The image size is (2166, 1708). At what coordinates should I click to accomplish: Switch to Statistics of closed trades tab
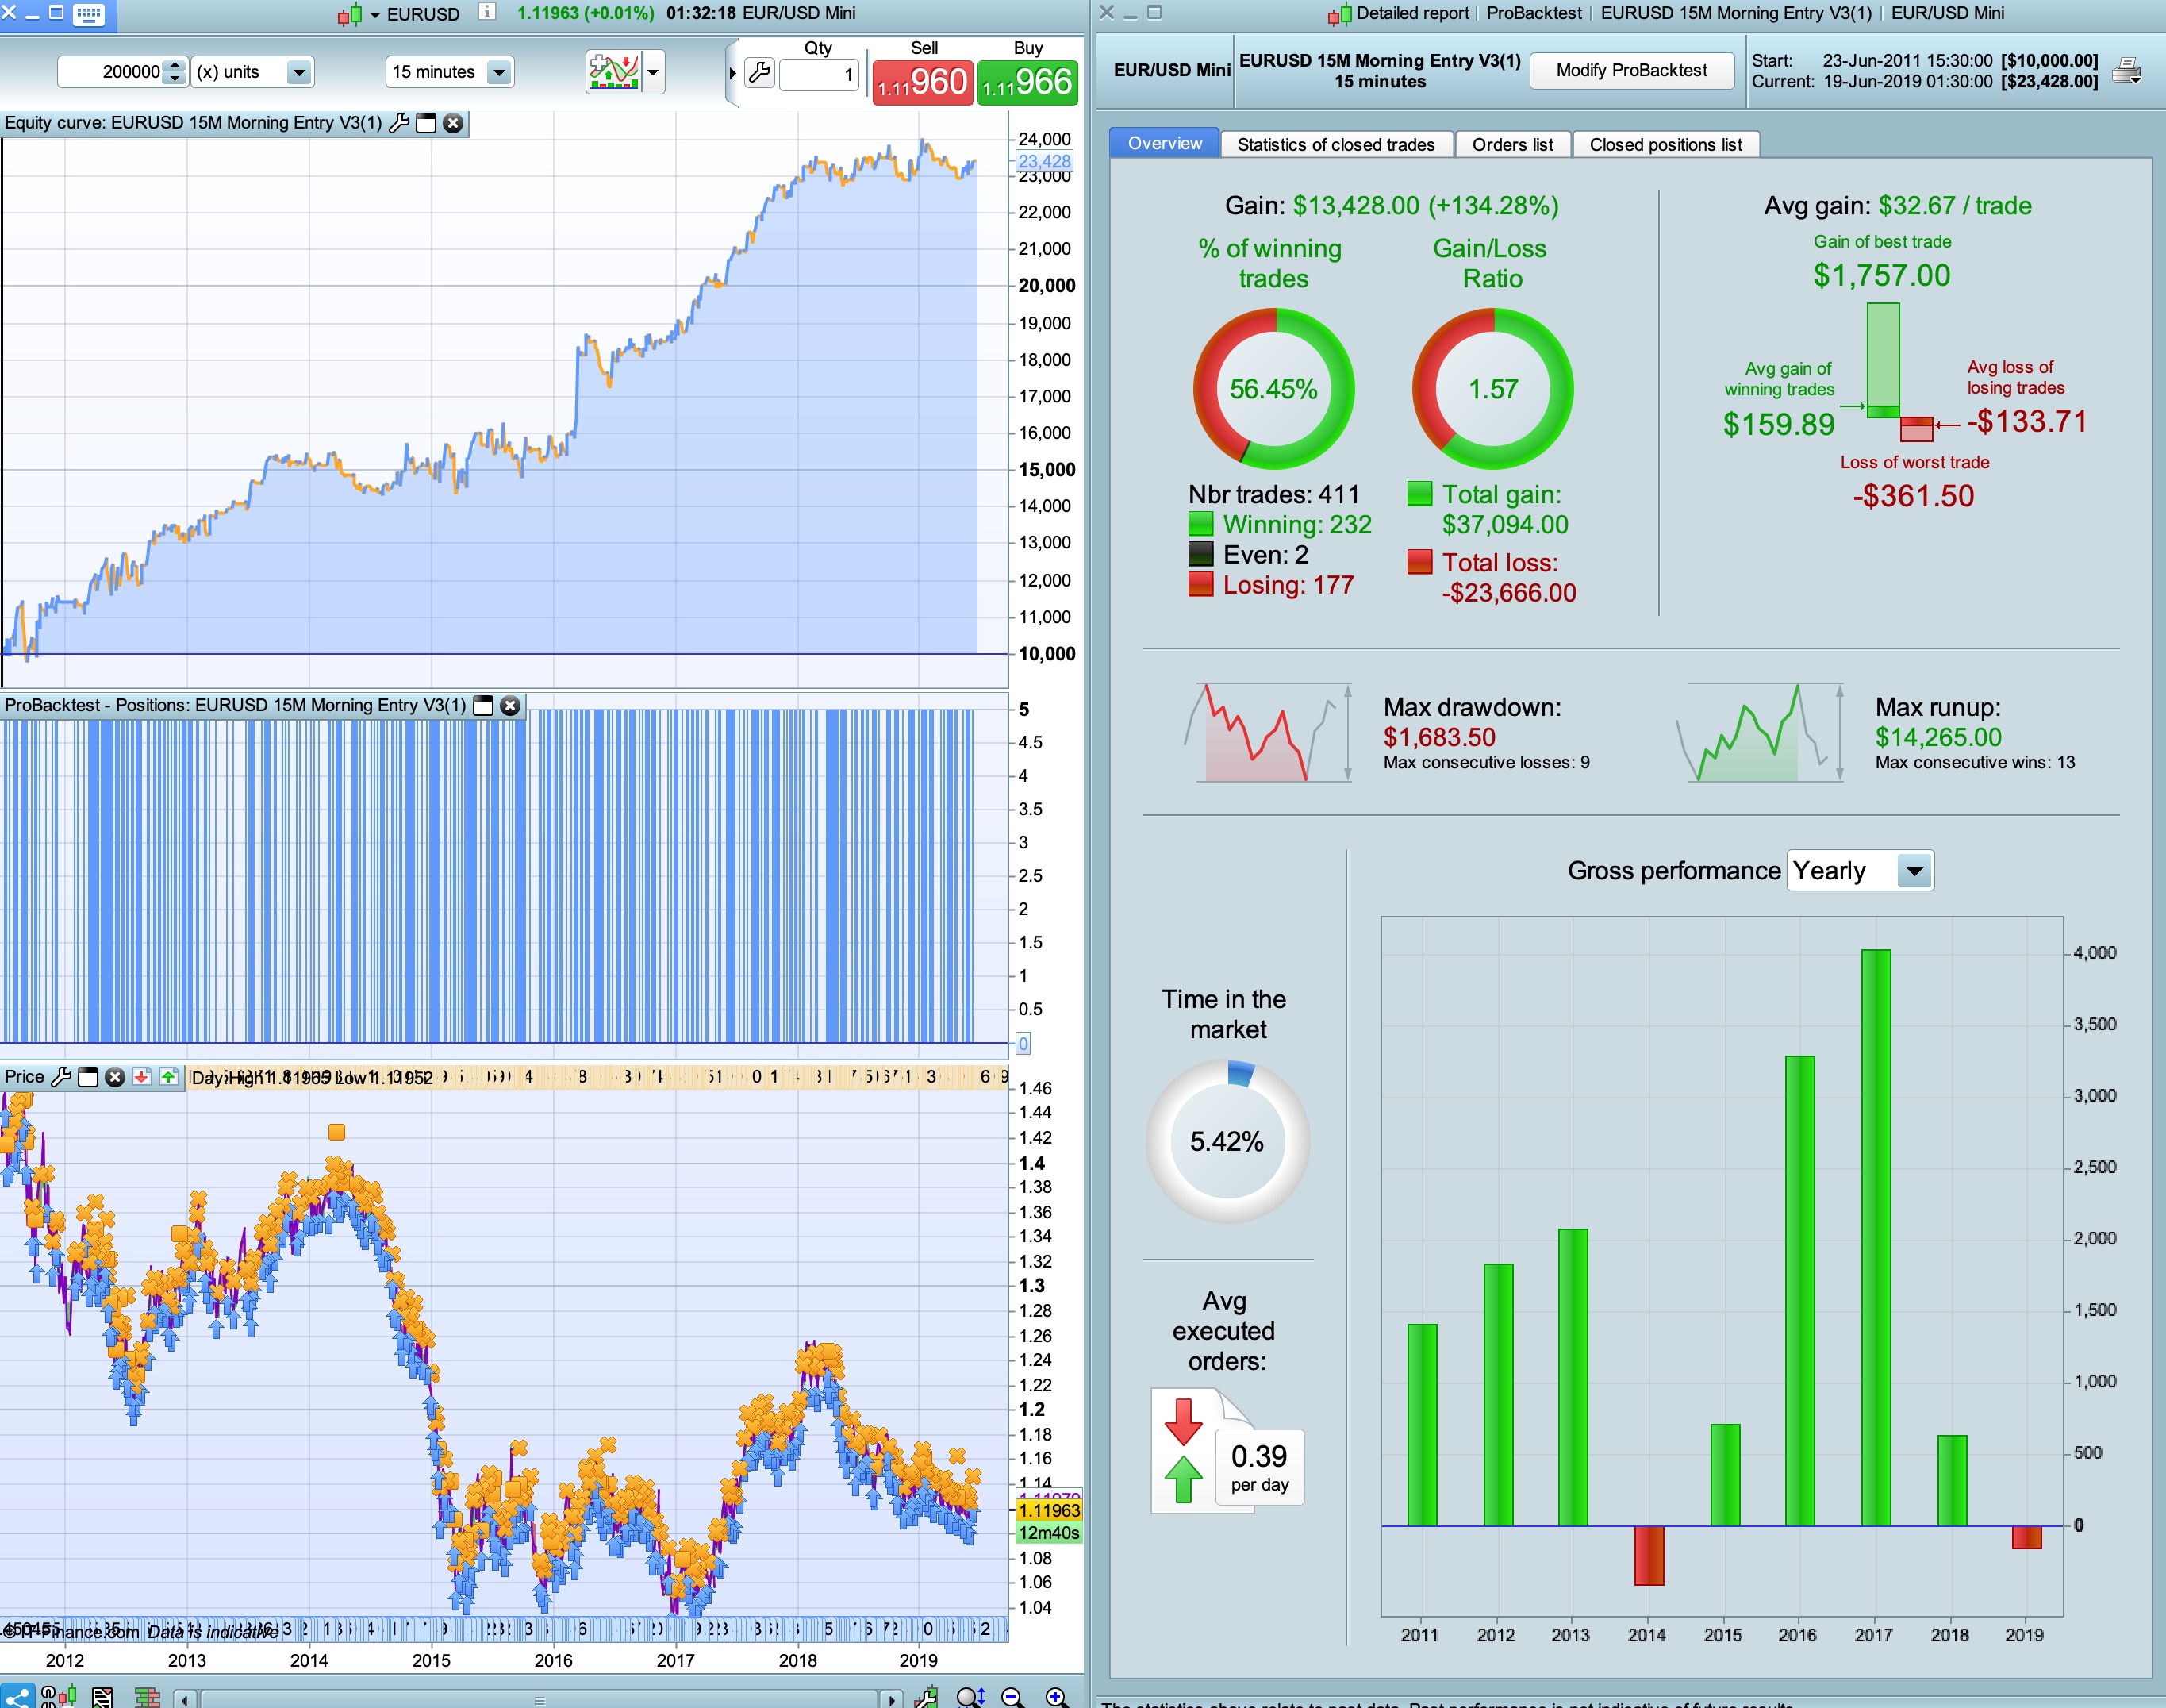[1335, 145]
